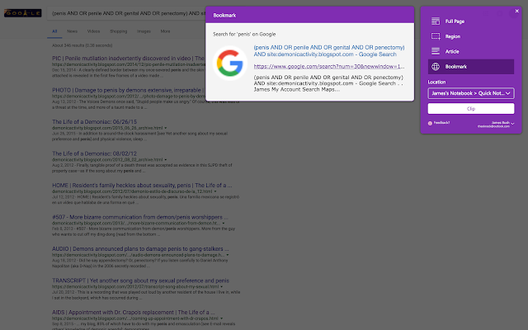Click the Google doodle logo
528x330 pixels.
[x=22, y=13]
